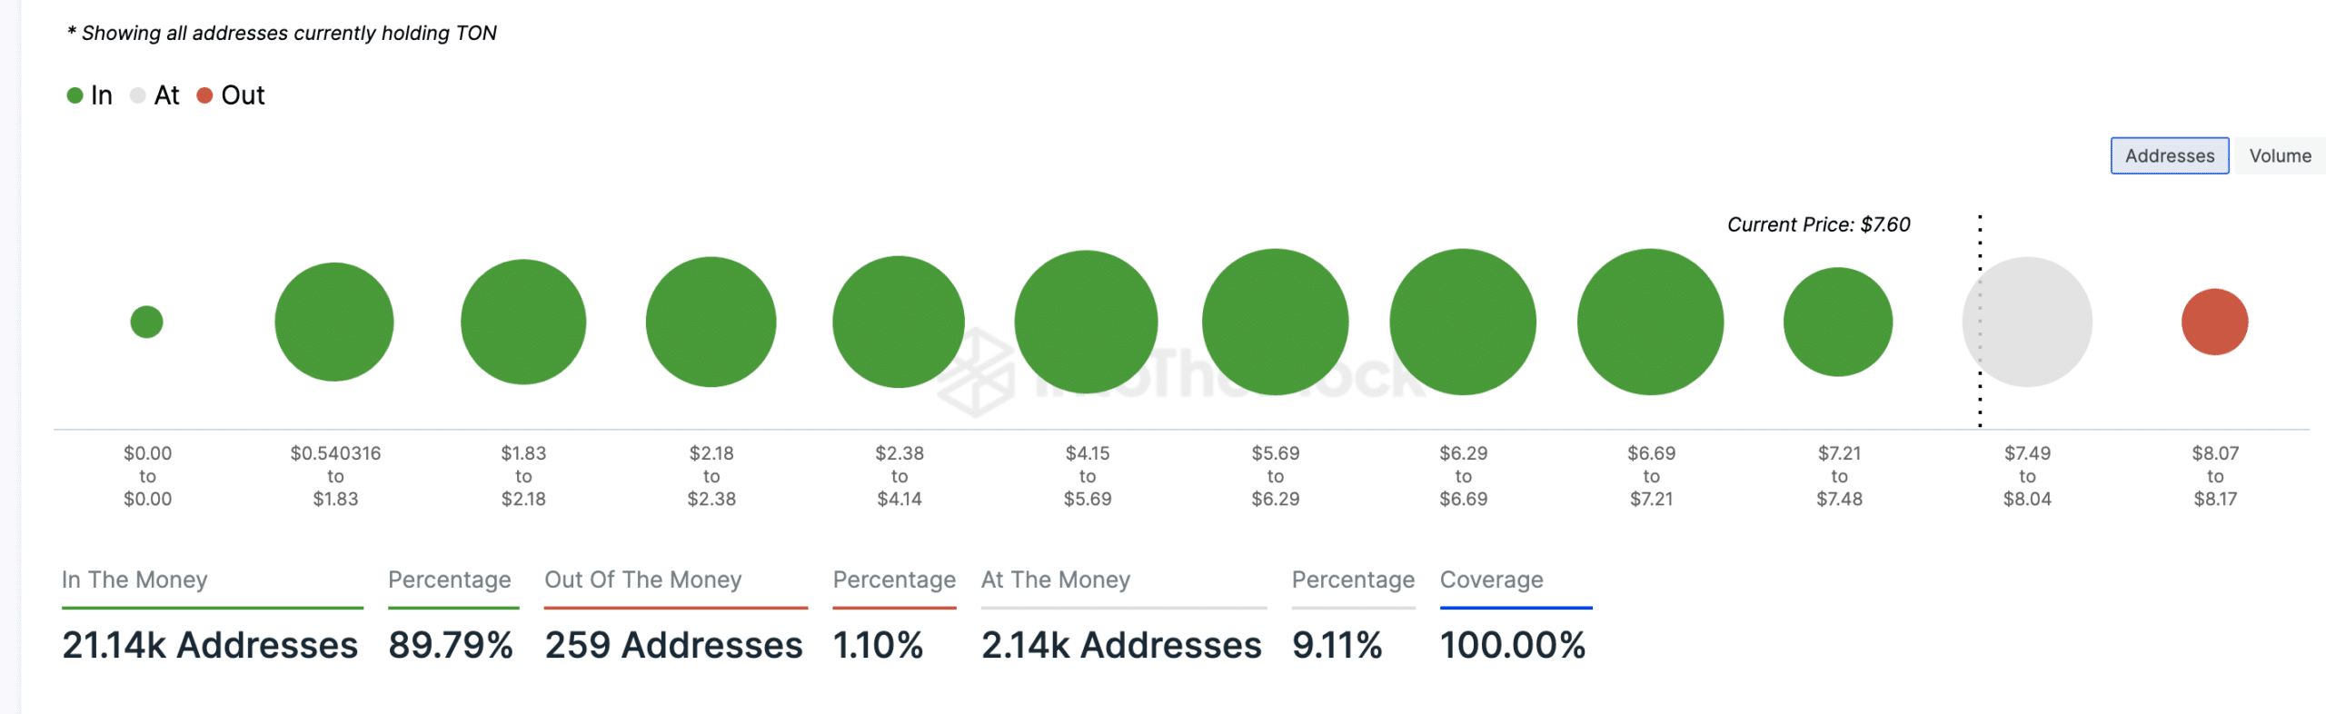Click the small bubble for $0.00 to $0.00
The height and width of the screenshot is (714, 2326).
pyautogui.click(x=146, y=322)
